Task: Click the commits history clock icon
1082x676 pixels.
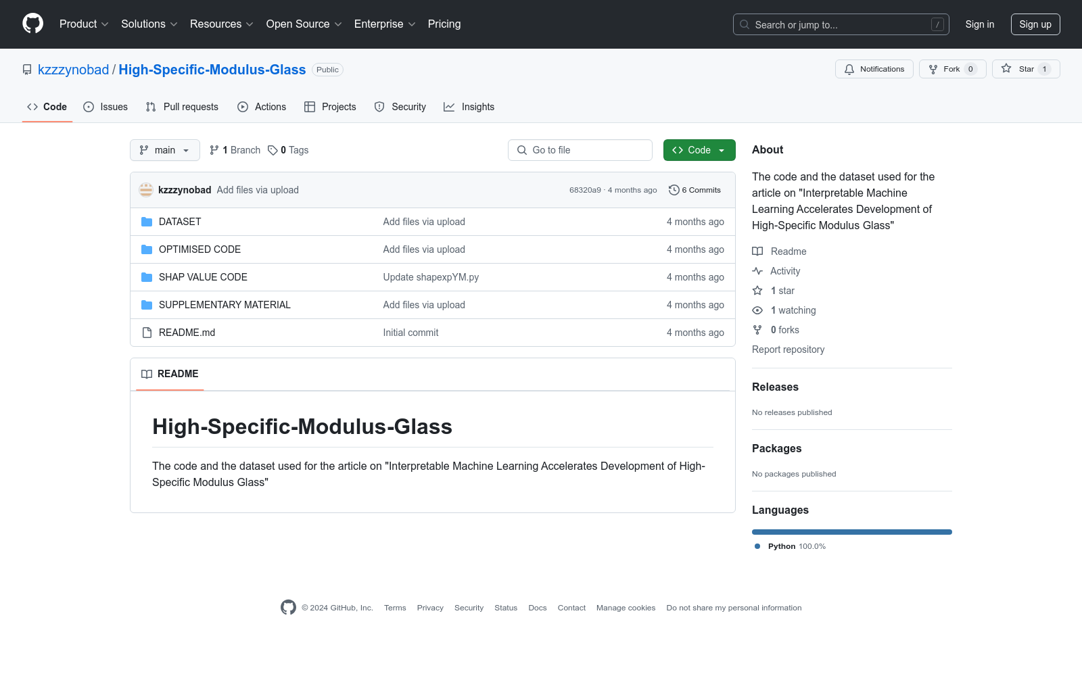Action: tap(674, 190)
